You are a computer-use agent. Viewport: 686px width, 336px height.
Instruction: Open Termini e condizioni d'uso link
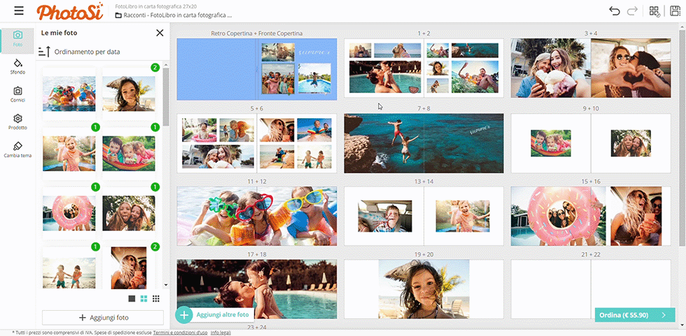click(x=180, y=332)
